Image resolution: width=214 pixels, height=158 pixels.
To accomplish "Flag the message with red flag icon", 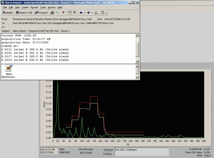I will tap(63, 13).
